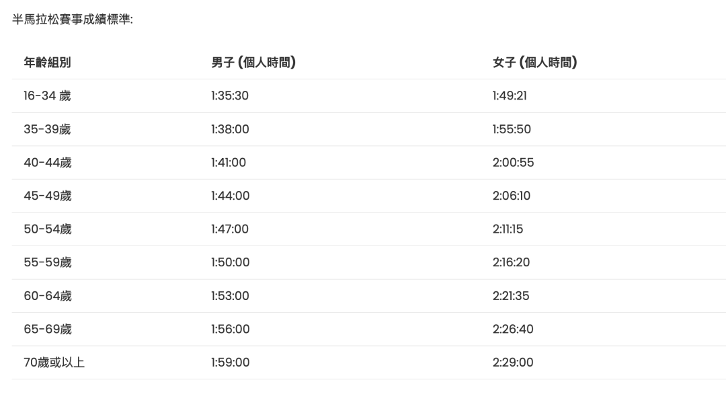Image resolution: width=726 pixels, height=411 pixels.
Task: Click the women's time 2:00:55
Action: [x=513, y=163]
